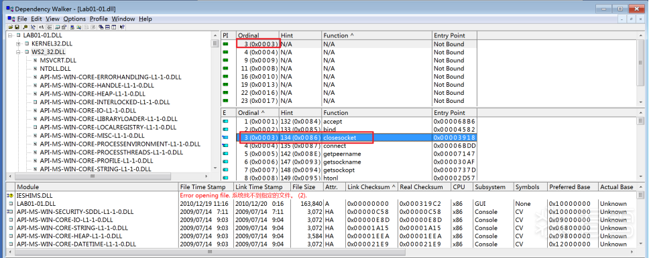
Task: Select the getsockopt export row
Action: (356, 170)
